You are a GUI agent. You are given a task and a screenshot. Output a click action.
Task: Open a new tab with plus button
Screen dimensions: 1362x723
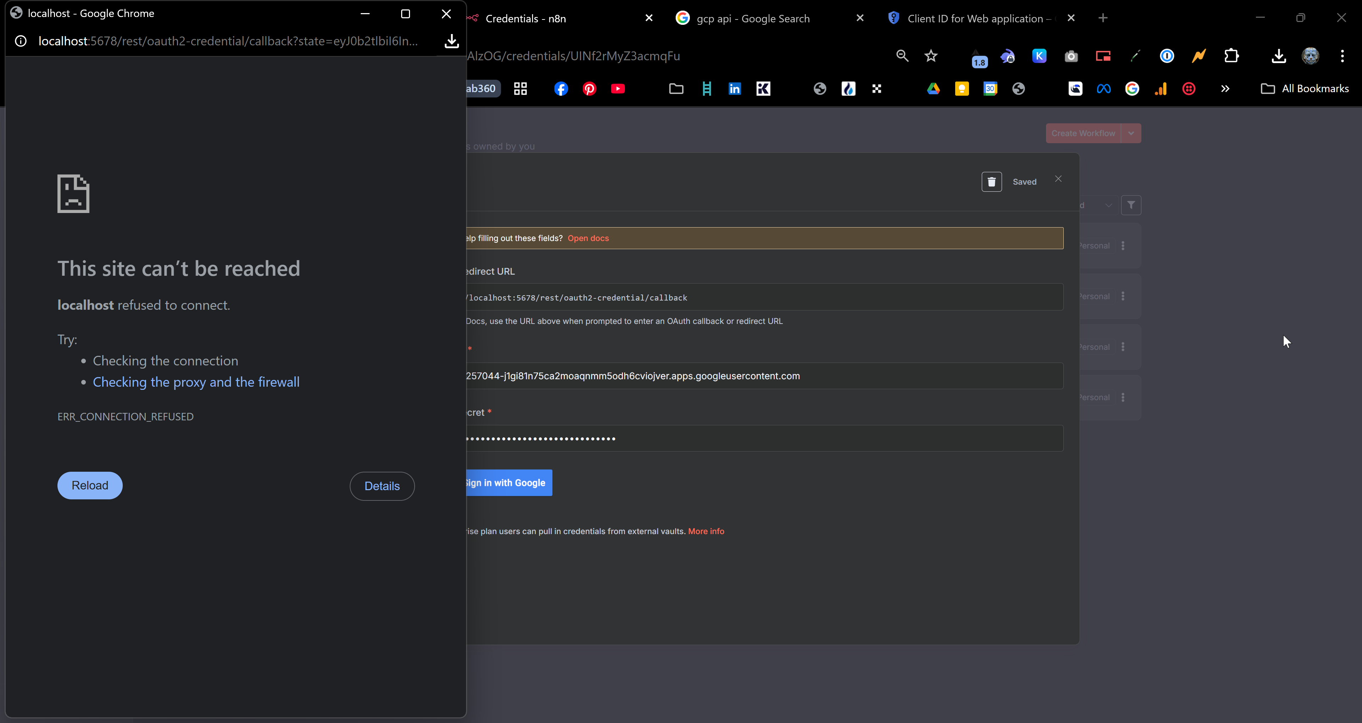pos(1102,18)
